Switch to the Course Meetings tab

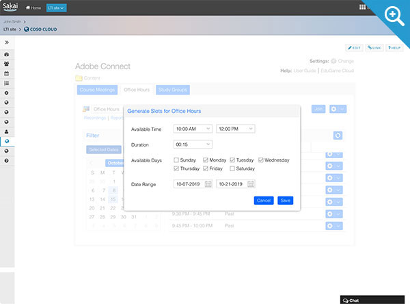[x=97, y=90]
